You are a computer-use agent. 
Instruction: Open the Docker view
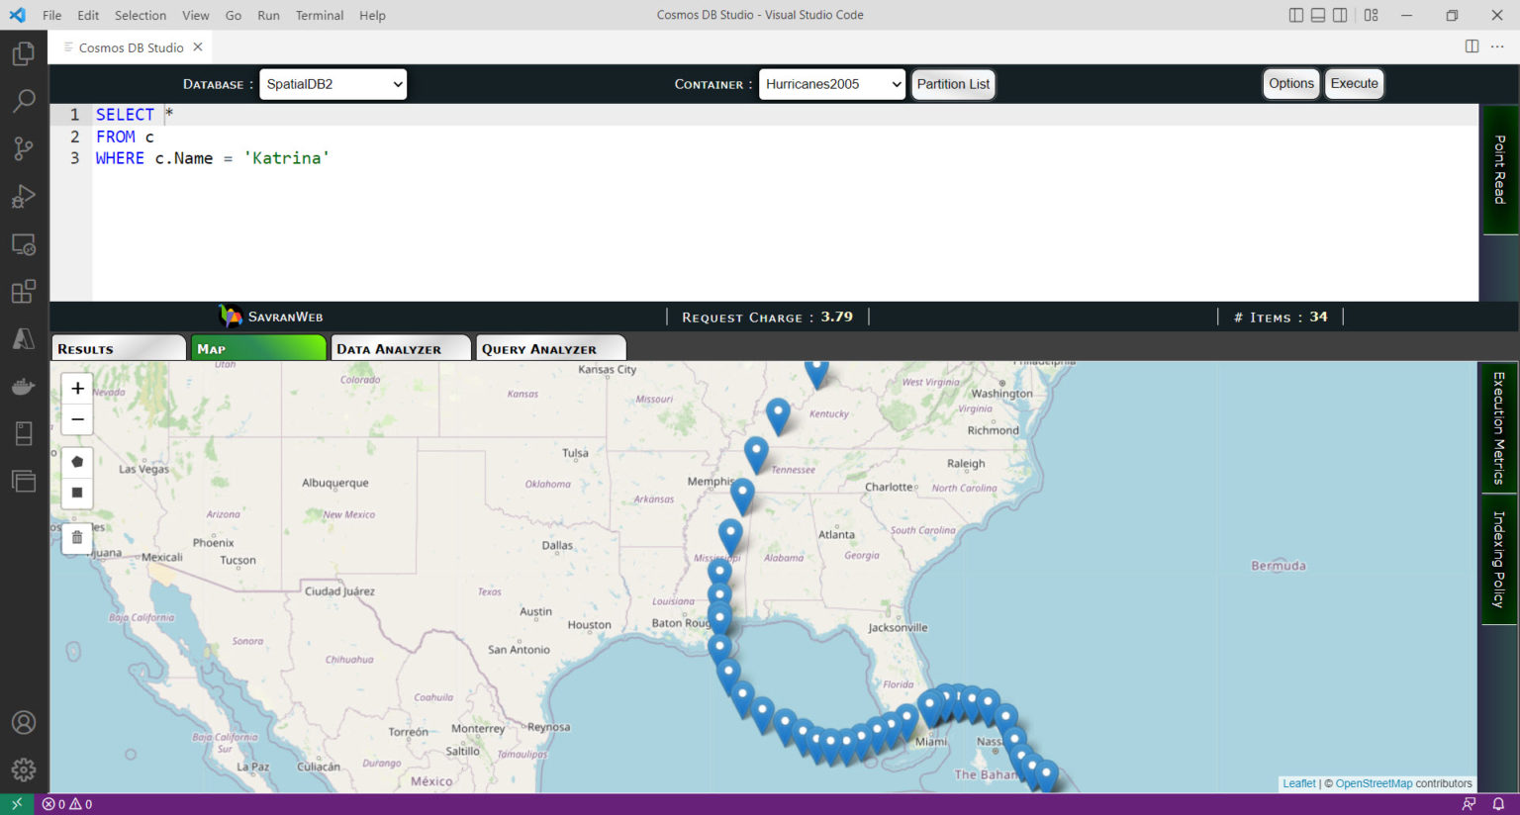24,386
